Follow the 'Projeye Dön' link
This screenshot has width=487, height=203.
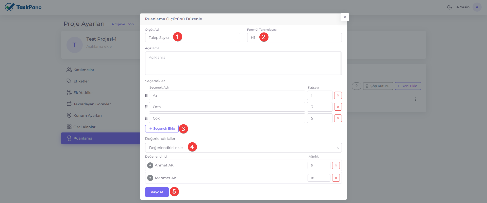click(x=123, y=24)
